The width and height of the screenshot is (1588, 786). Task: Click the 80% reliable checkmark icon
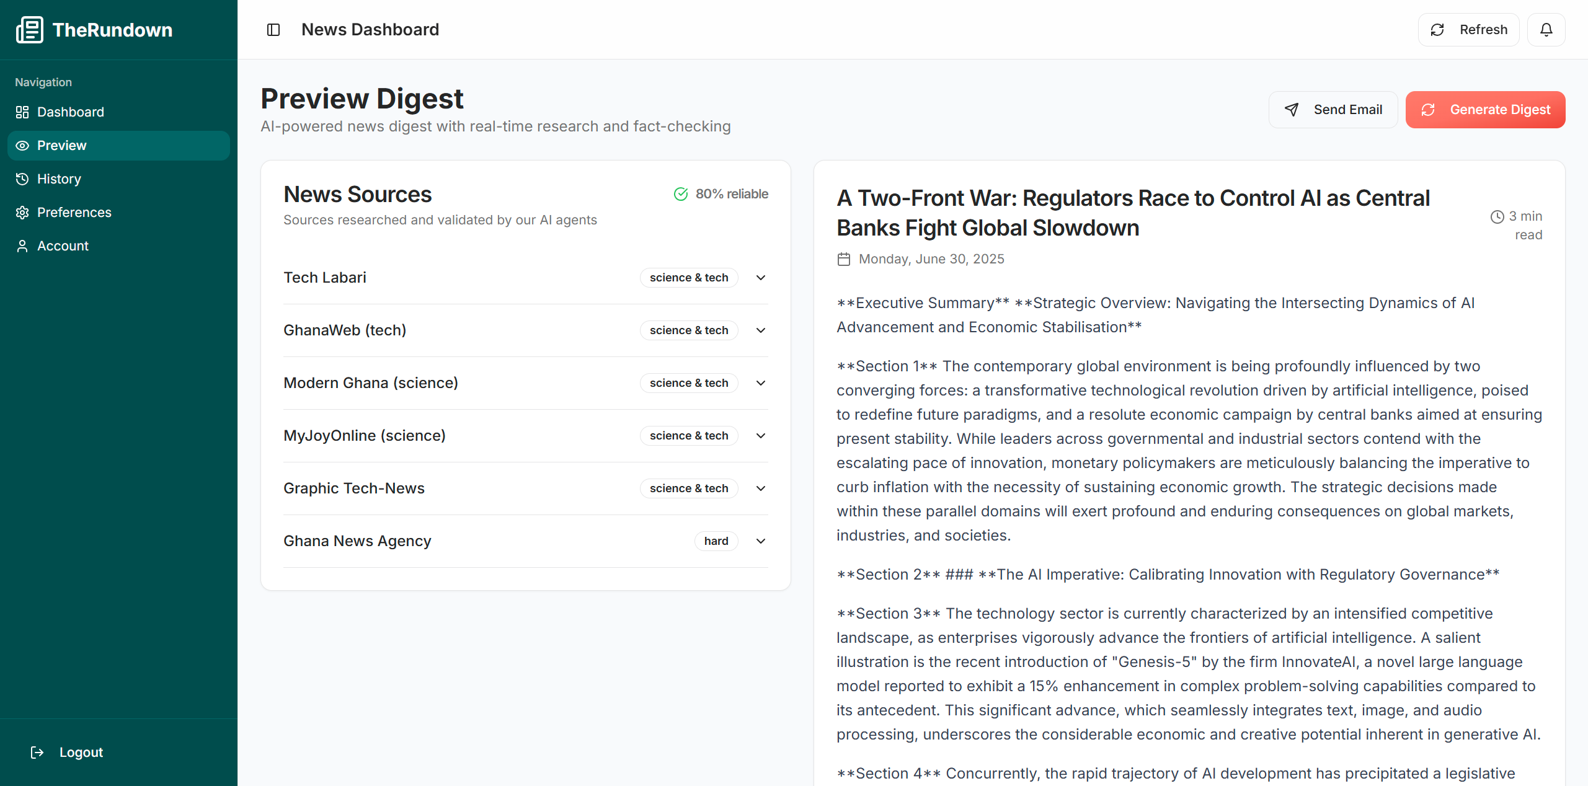click(x=681, y=194)
